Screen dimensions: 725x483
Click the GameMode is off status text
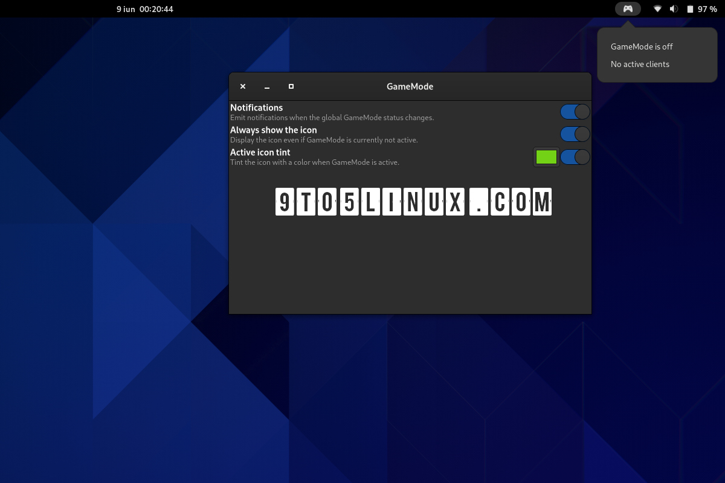642,46
